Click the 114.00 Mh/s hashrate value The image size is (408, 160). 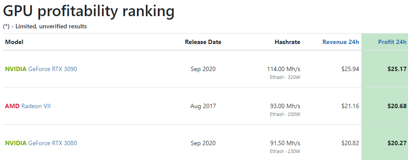(284, 69)
